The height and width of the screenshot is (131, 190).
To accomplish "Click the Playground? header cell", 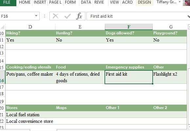I will [170, 33].
